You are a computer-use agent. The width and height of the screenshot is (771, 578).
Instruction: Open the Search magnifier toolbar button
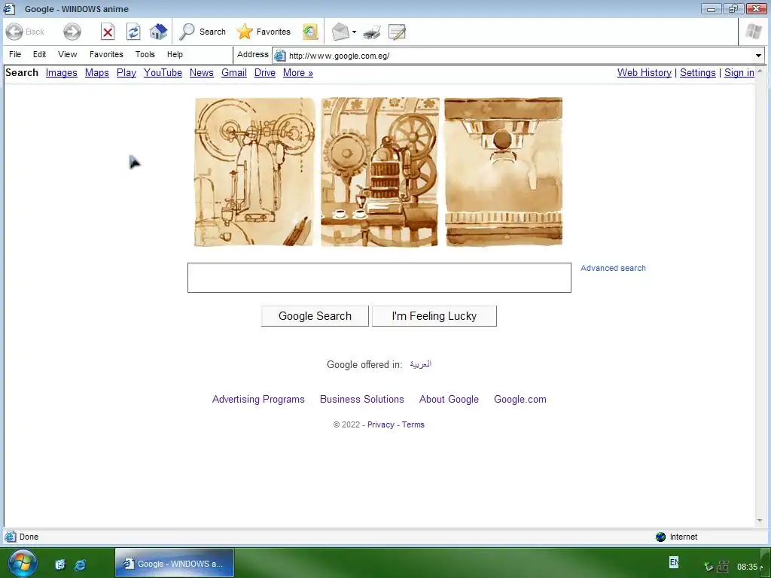202,32
